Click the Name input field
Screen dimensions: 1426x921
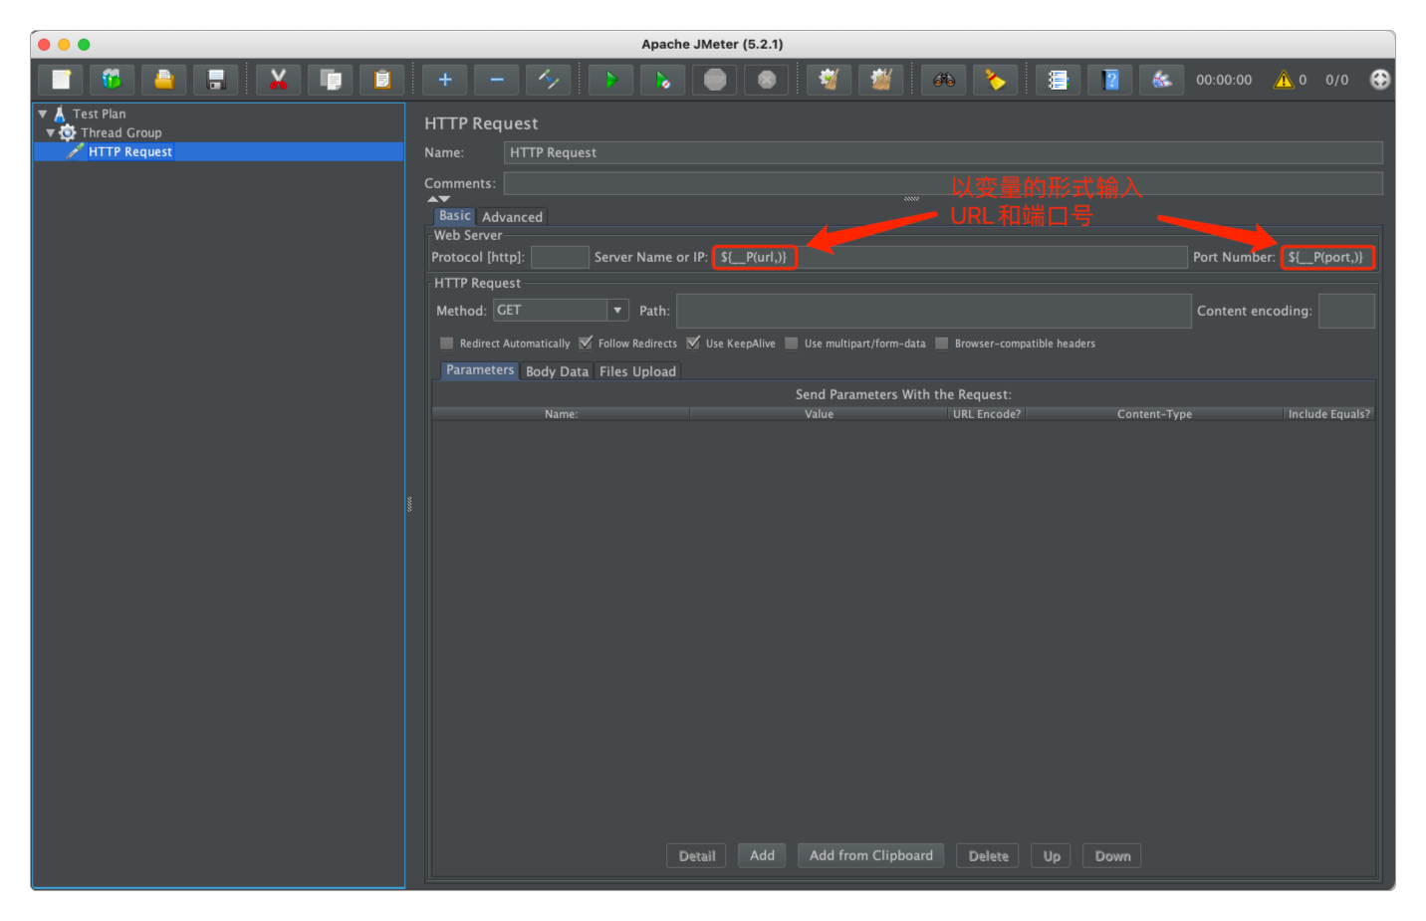[x=943, y=152]
